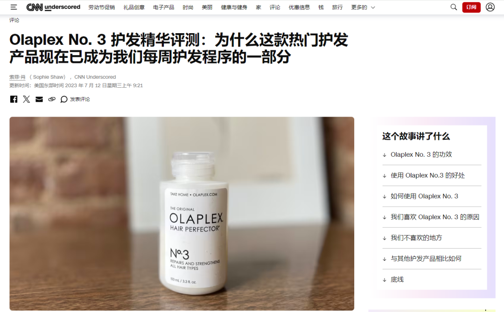Viewport: 504px width, 312px height.
Task: Share article on X
Action: pos(26,99)
